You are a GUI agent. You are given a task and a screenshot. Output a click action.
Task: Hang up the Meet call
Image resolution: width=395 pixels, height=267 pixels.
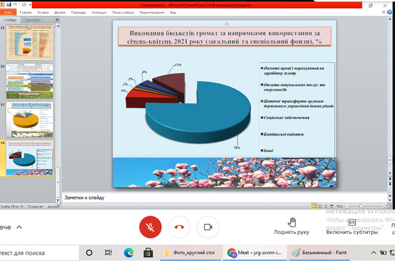(179, 227)
